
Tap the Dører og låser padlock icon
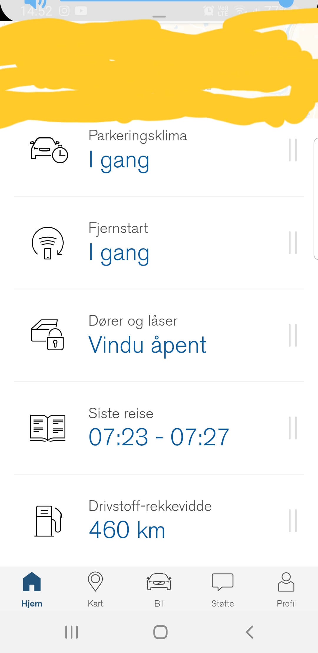point(47,335)
